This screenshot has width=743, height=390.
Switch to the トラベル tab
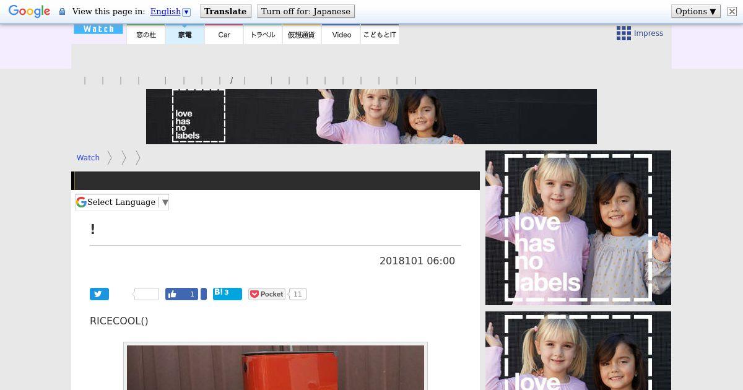point(263,35)
